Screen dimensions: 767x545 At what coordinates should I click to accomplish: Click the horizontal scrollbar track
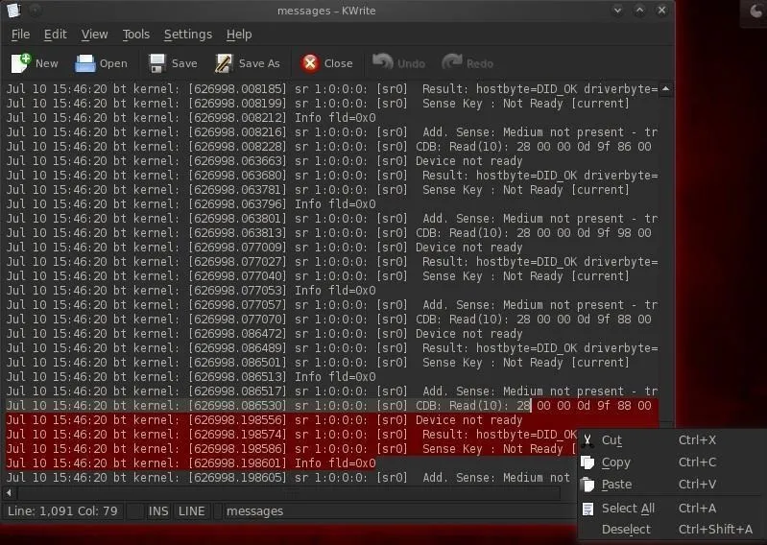point(289,492)
